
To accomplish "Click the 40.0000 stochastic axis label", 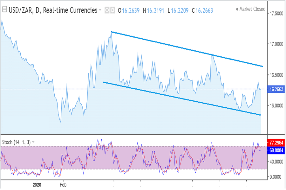I will (276, 161).
